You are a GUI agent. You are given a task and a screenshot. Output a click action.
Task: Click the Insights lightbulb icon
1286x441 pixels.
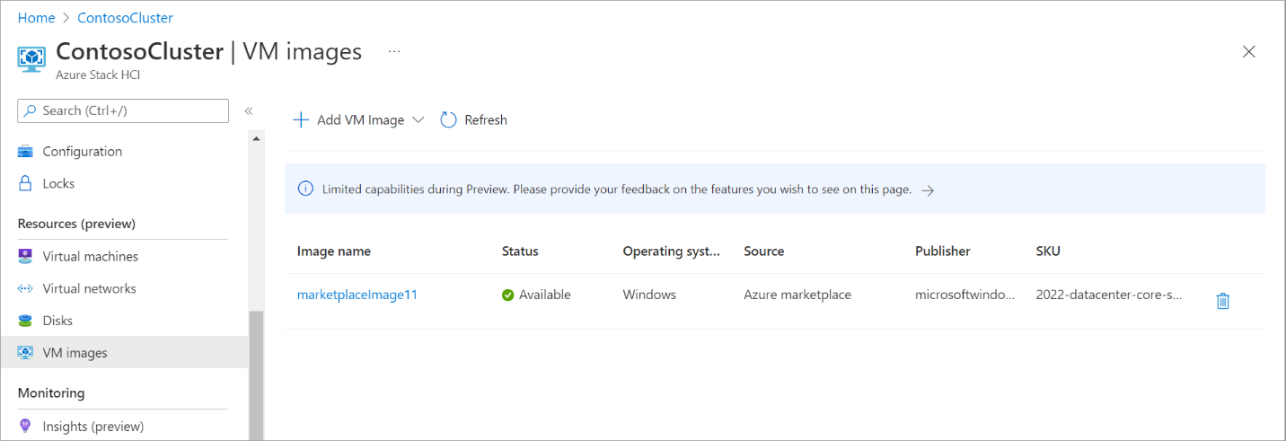point(25,427)
